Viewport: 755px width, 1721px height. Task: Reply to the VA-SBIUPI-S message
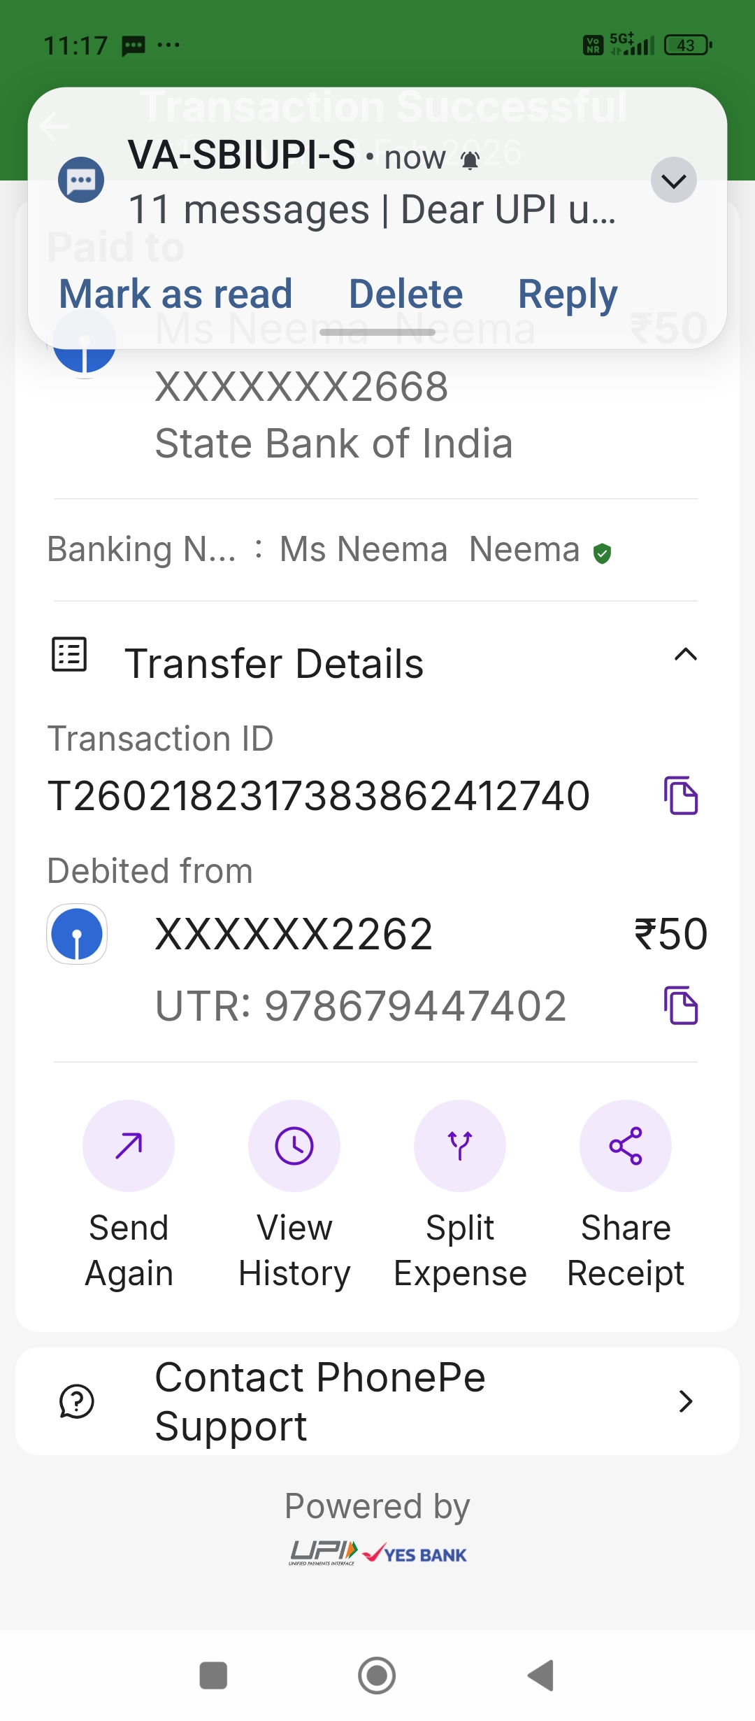[x=567, y=294]
